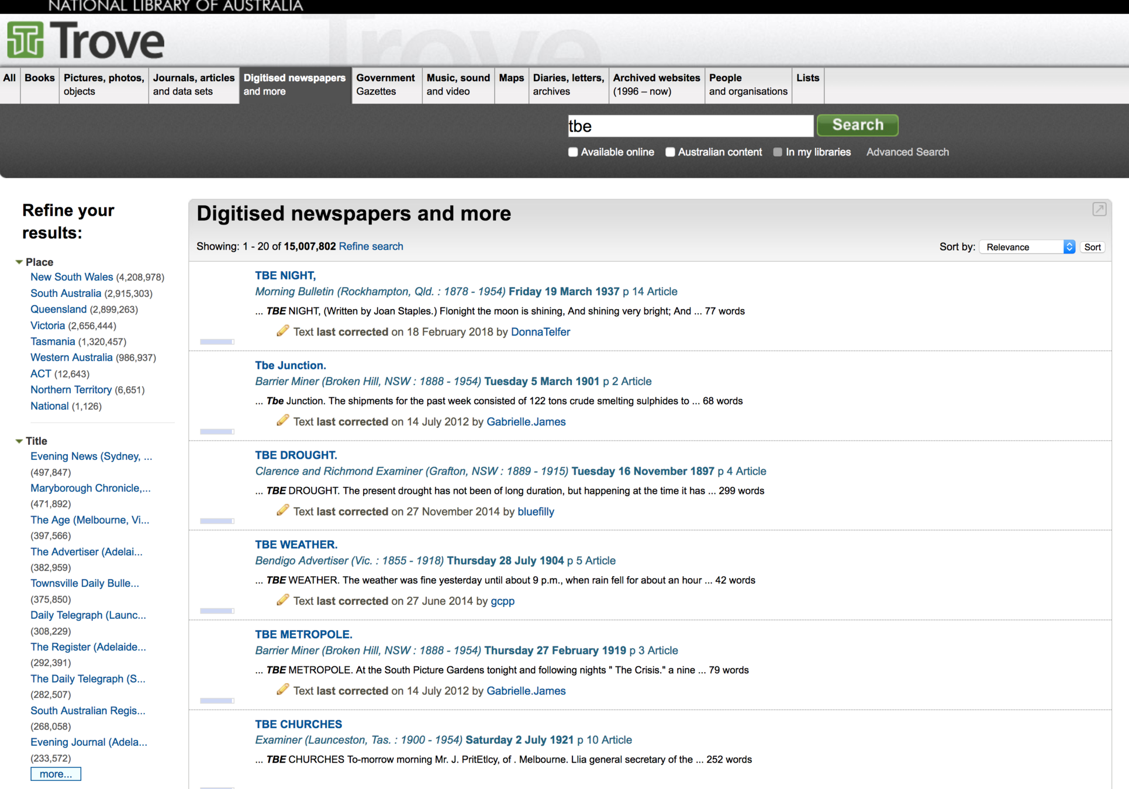Collapse the Place facet triangle
The height and width of the screenshot is (789, 1129).
tap(19, 262)
